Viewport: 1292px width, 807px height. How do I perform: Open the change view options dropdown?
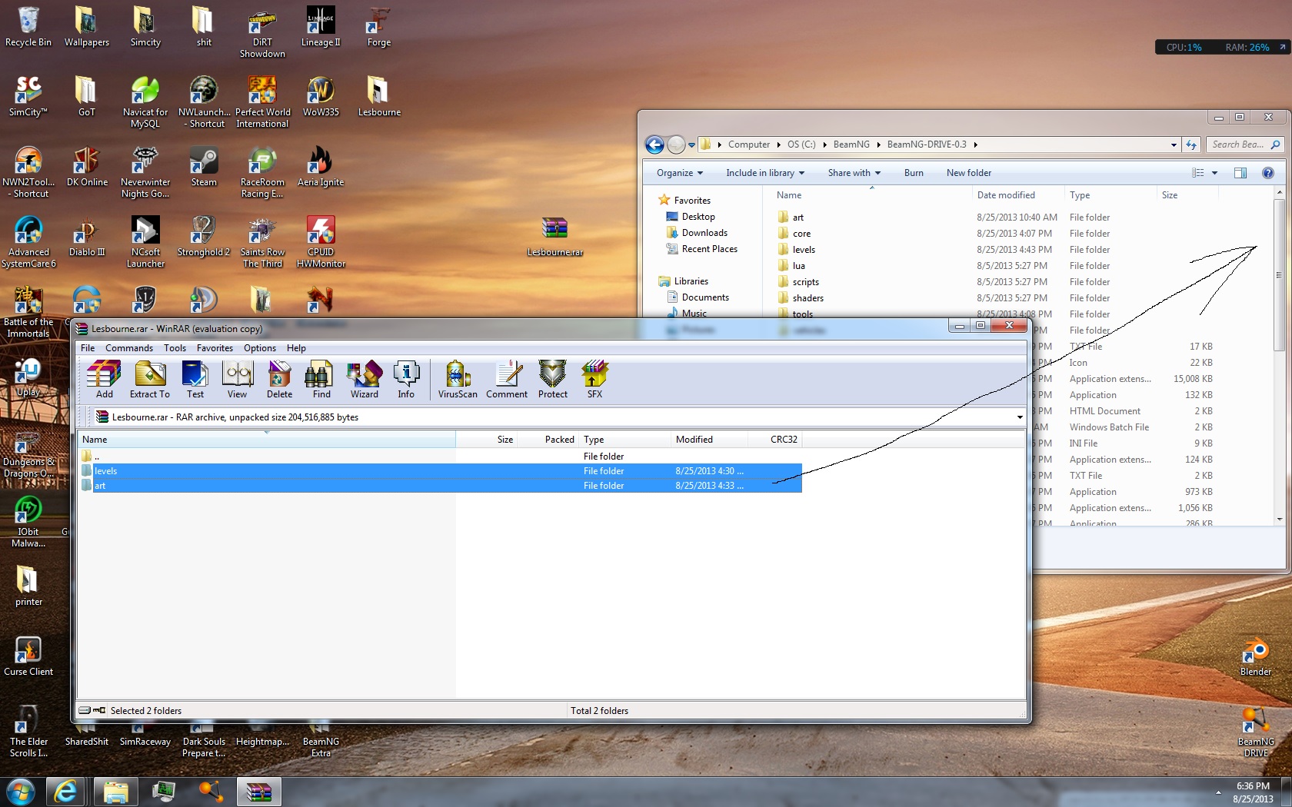[x=1215, y=173]
